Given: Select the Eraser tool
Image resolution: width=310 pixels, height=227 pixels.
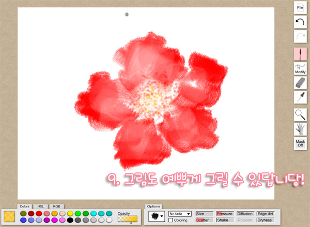Looking at the screenshot, I should click(x=300, y=83).
